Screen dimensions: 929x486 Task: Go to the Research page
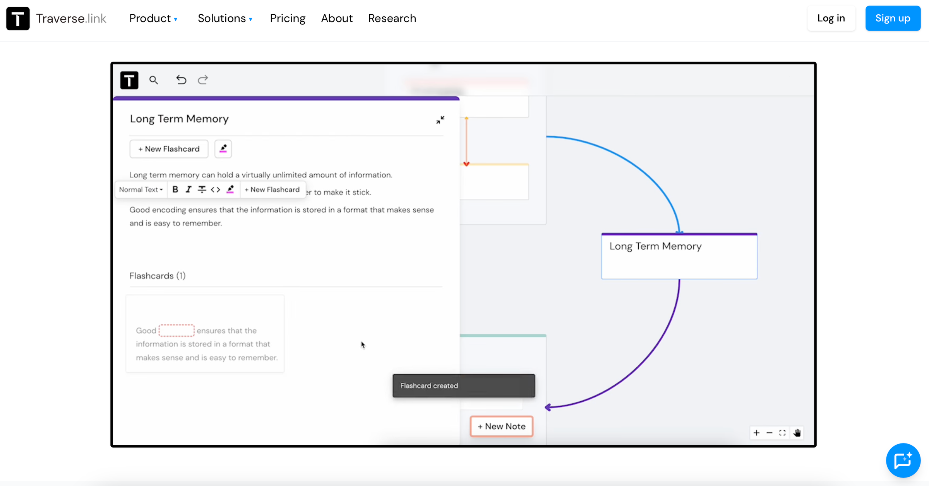click(392, 19)
